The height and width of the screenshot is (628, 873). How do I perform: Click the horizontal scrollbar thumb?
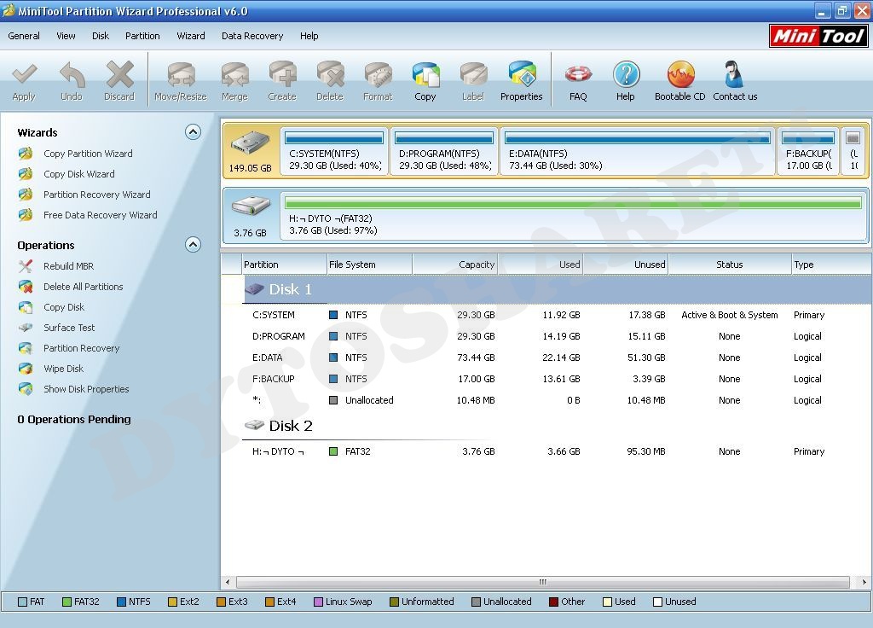pos(543,582)
